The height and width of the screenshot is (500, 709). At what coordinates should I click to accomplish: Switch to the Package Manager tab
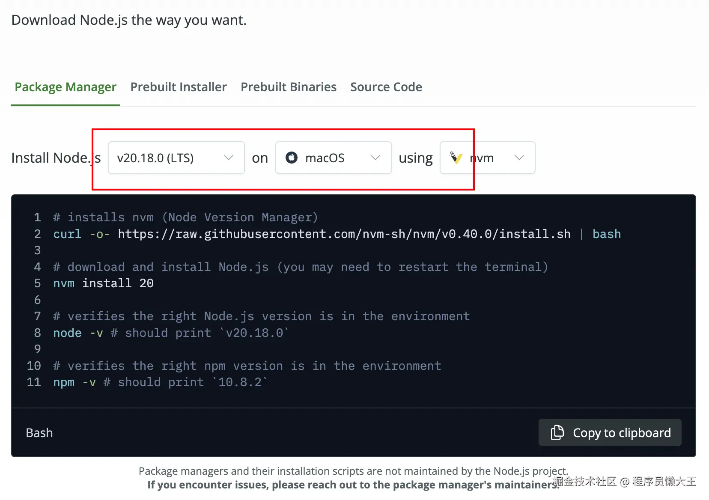coord(66,87)
